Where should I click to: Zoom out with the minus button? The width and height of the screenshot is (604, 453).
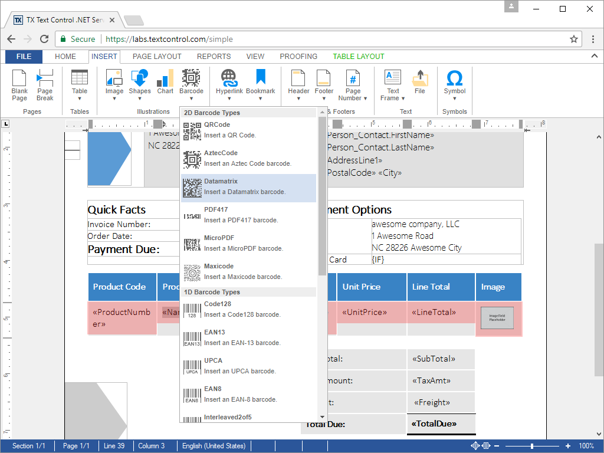[497, 446]
